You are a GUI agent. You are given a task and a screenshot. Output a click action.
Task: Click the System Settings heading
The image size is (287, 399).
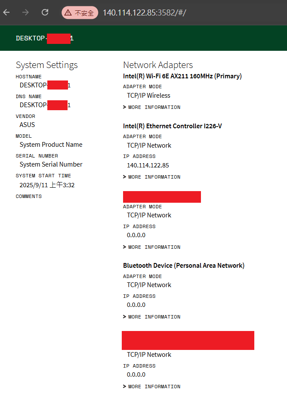click(47, 65)
